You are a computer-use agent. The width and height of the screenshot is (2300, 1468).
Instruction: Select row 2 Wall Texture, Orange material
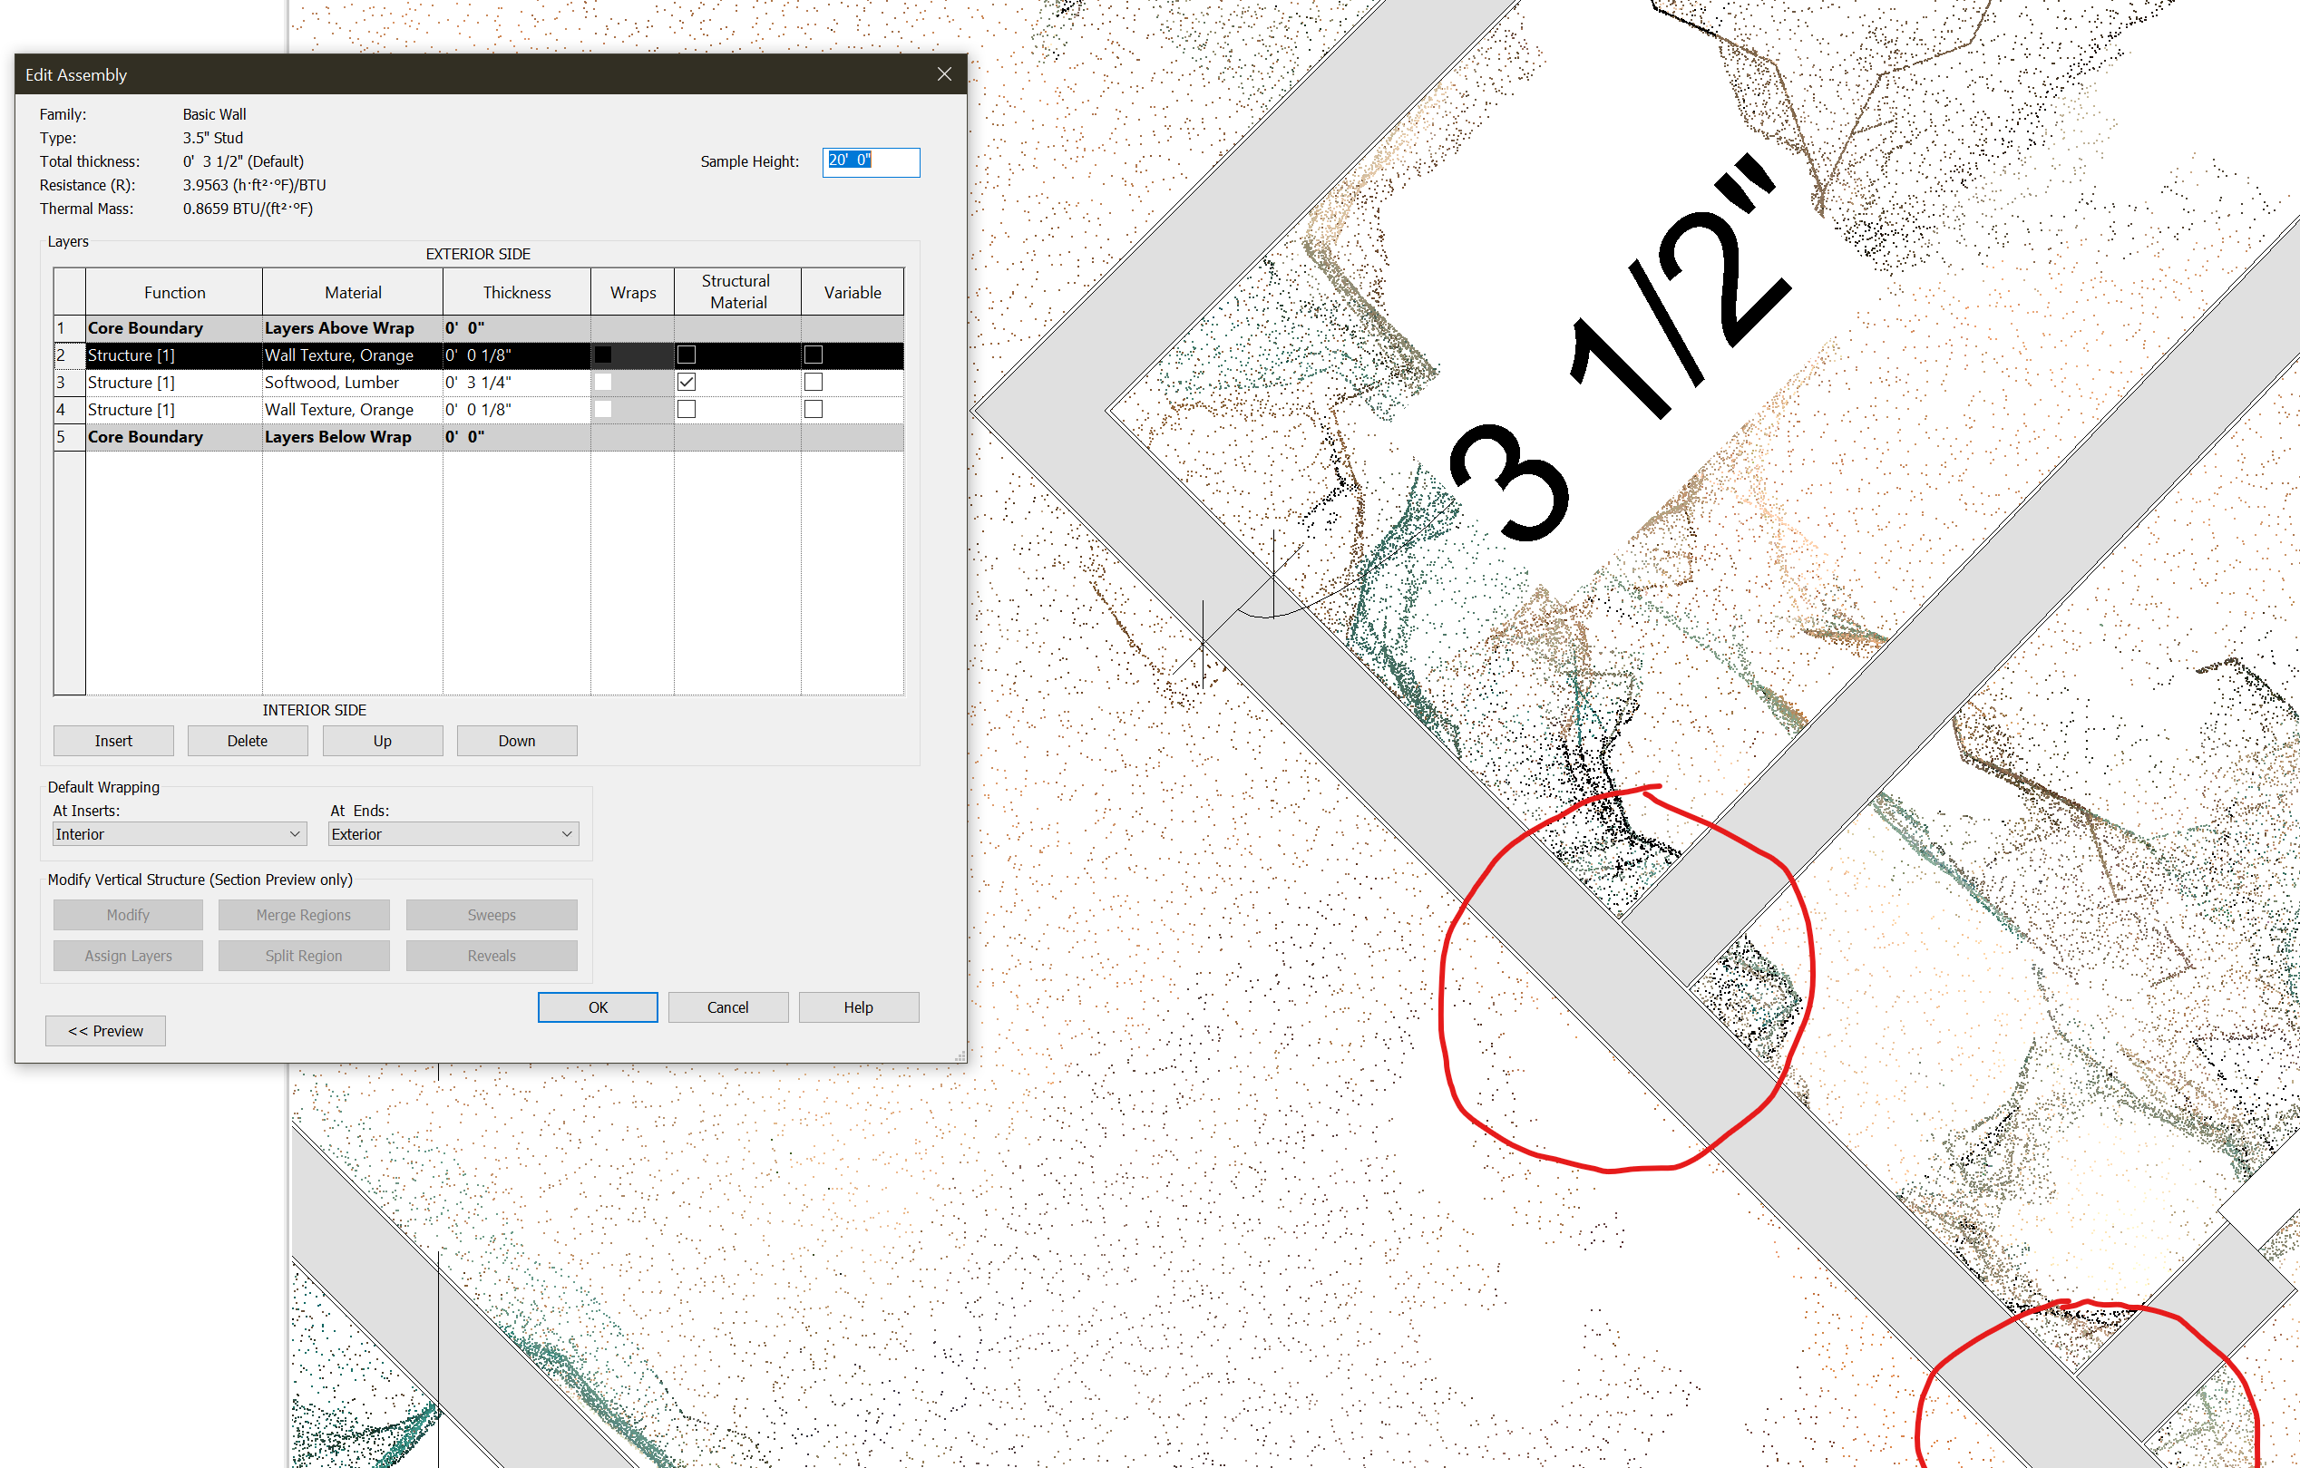coord(353,355)
